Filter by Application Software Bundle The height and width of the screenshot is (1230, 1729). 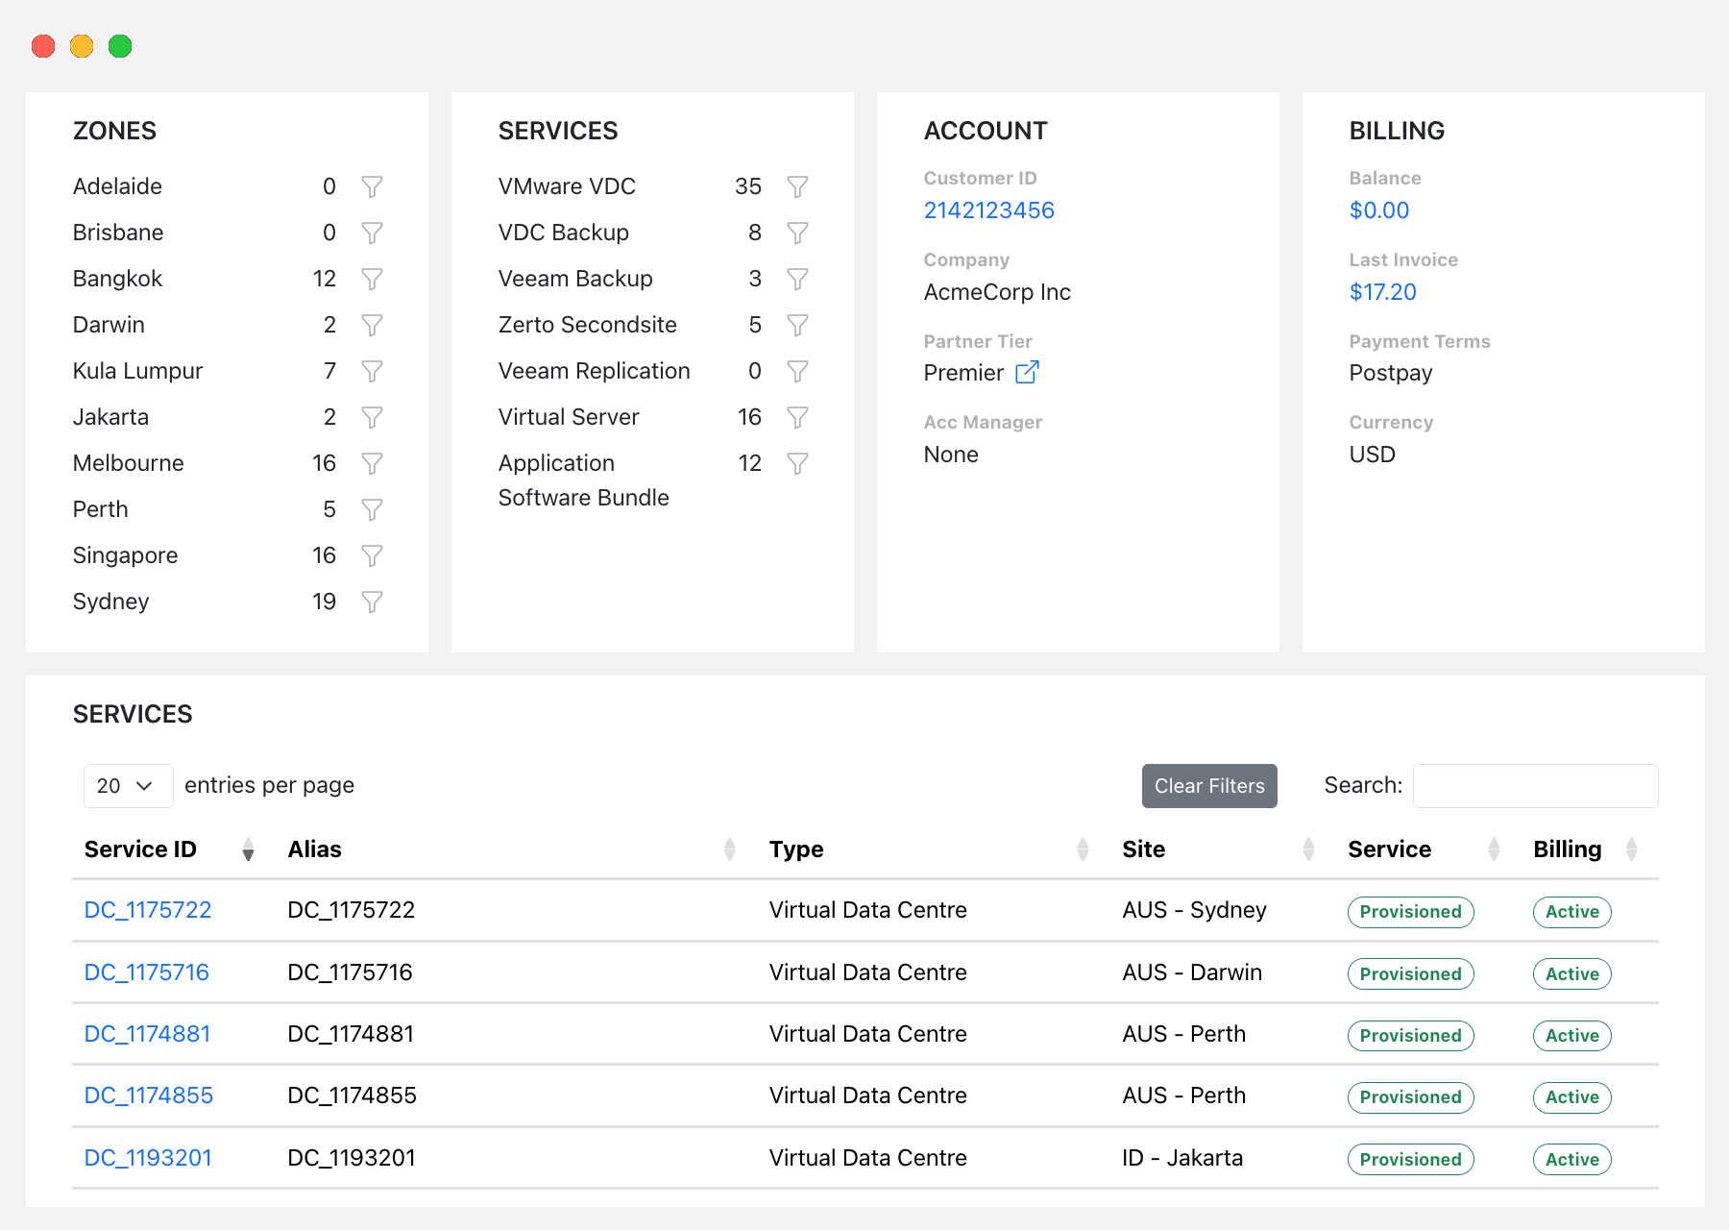(797, 463)
